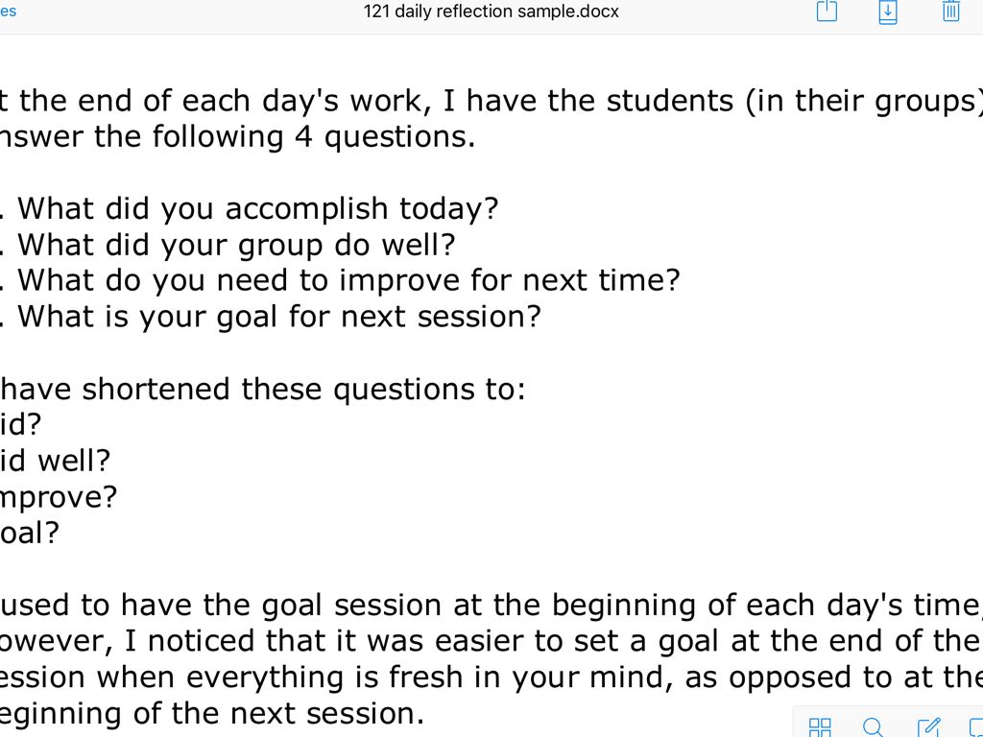
Task: Tap the edit/annotate pencil icon
Action: [x=928, y=726]
